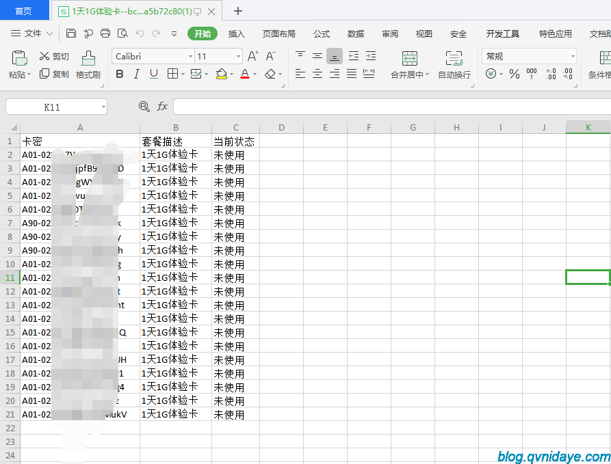Apply thousands separator format
This screenshot has width=611, height=464.
coord(532,74)
